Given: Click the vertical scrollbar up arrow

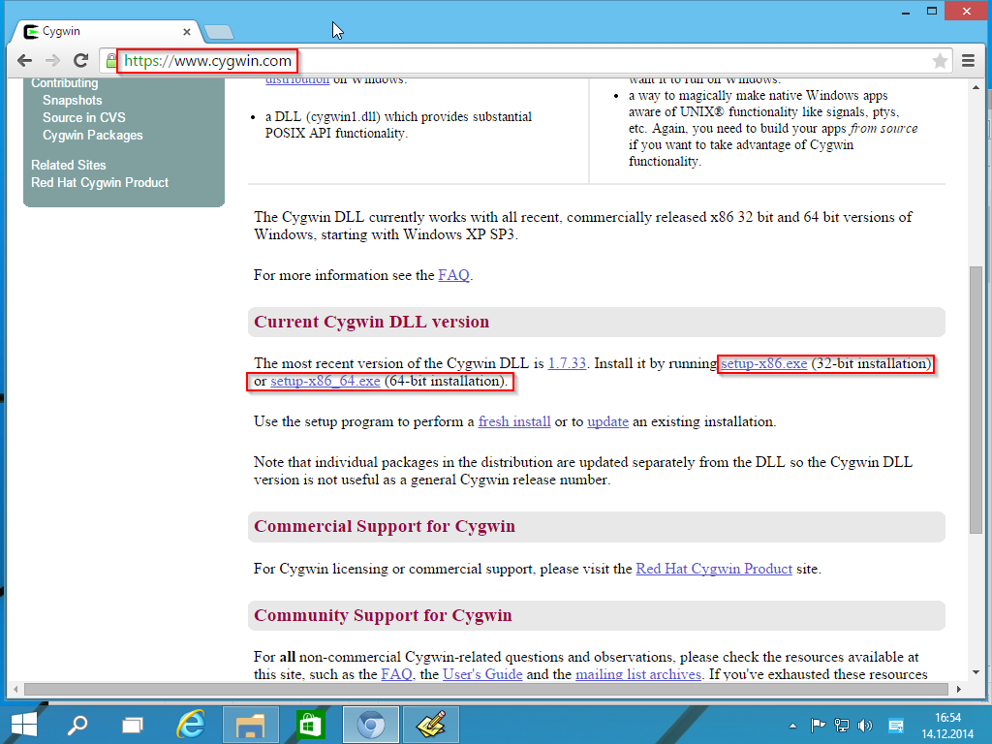Looking at the screenshot, I should tap(976, 87).
